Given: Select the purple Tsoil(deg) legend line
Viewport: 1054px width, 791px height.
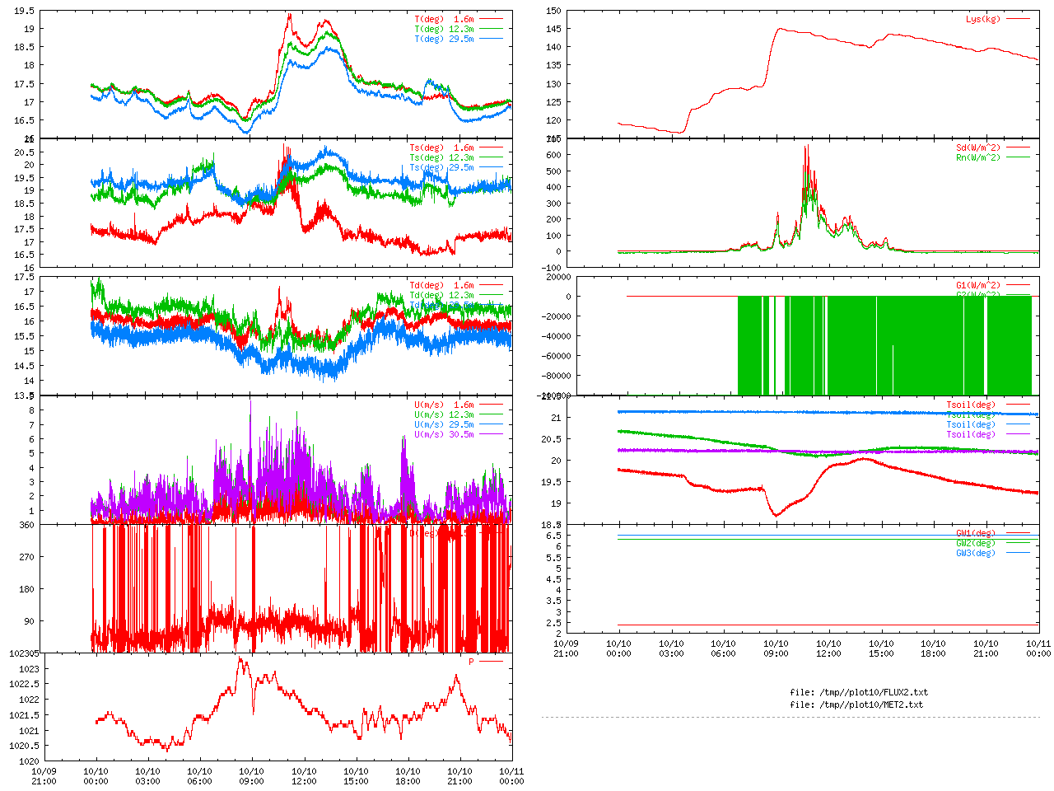Looking at the screenshot, I should coord(1018,434).
